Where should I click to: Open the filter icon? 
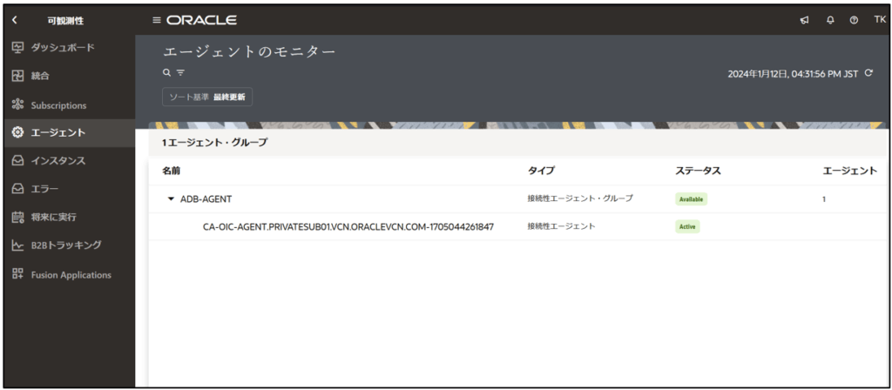180,73
